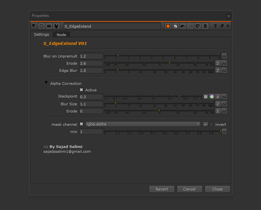261x210 pixels.
Task: Open color wheel picker for blackpoint
Action: [212, 97]
